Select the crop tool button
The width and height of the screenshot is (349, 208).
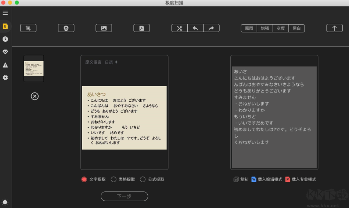tap(28, 28)
